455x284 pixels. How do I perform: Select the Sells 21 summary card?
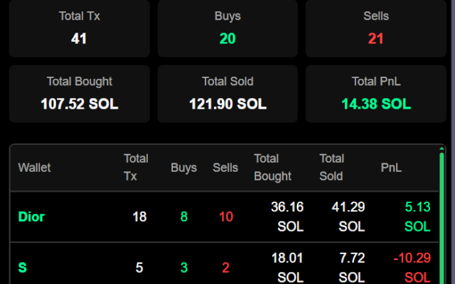click(x=376, y=28)
